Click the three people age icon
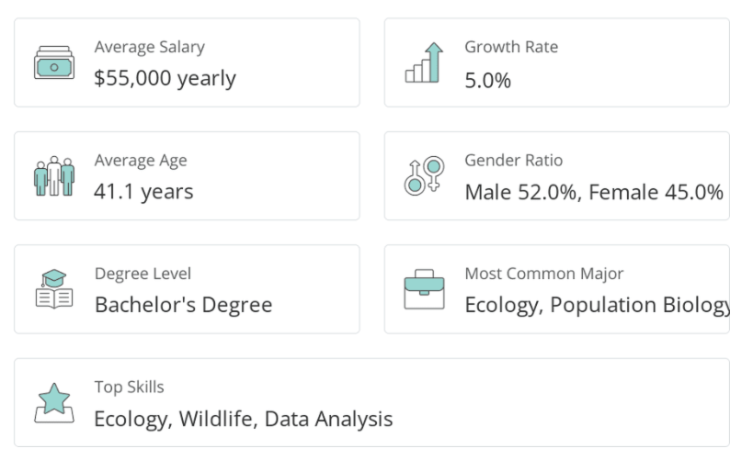 (x=54, y=175)
